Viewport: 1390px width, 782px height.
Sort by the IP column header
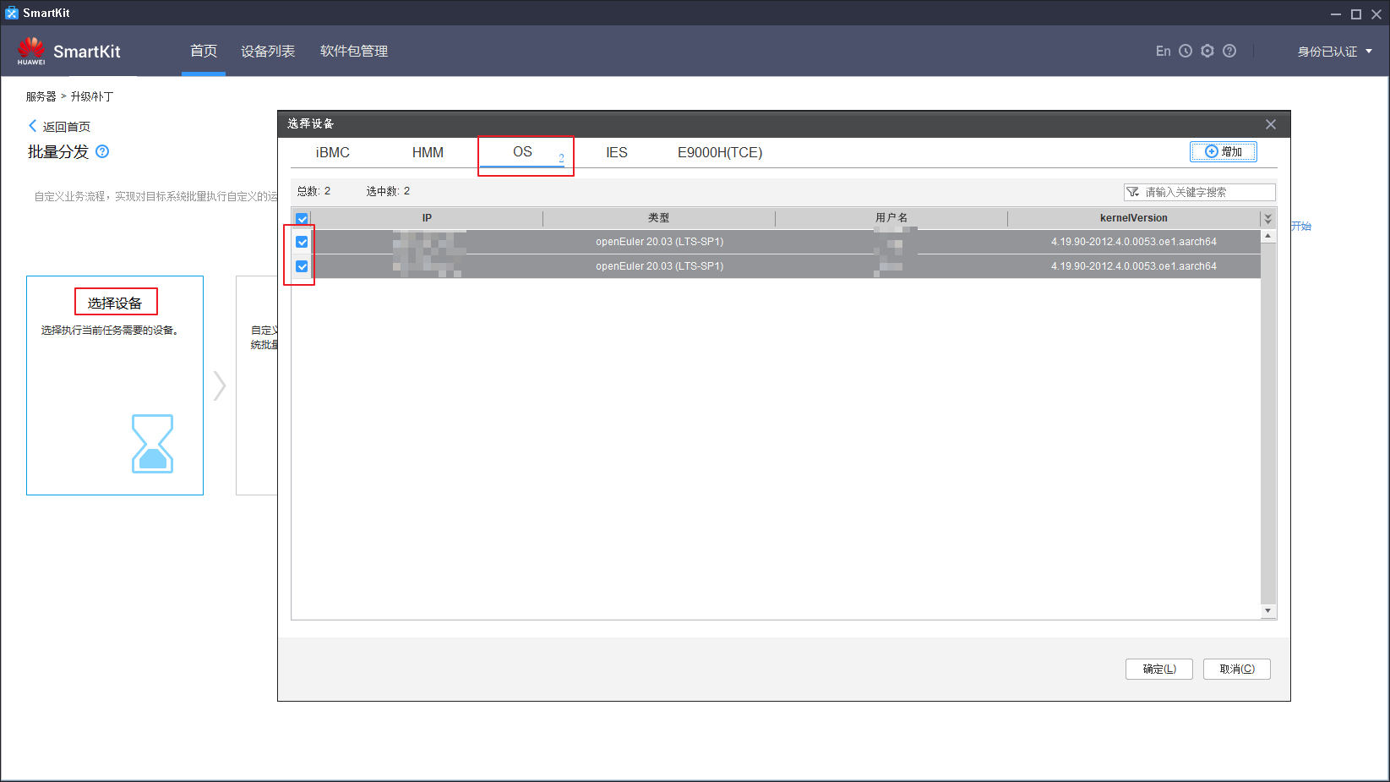tap(427, 218)
